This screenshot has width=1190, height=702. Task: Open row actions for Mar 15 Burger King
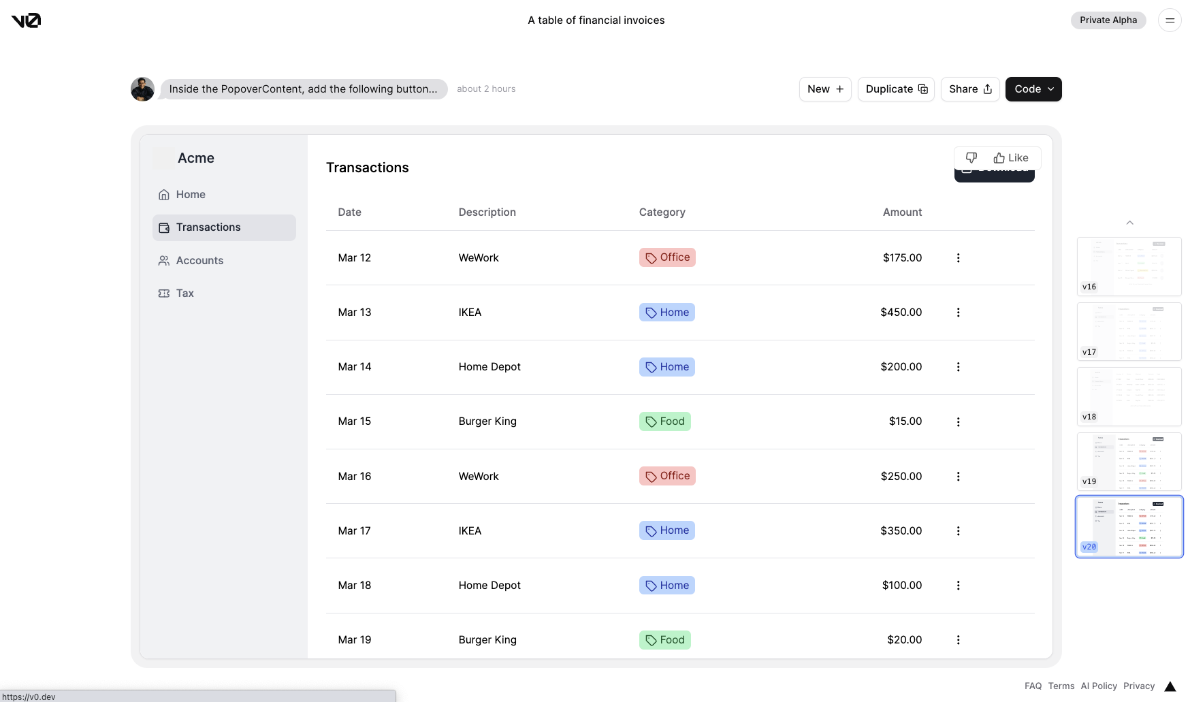(x=958, y=422)
